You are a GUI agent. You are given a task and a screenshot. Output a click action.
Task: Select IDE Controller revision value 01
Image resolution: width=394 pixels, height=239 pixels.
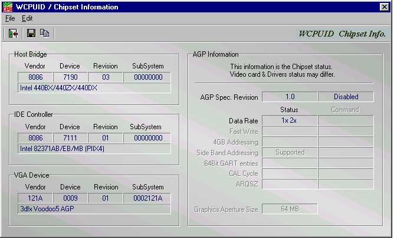point(106,138)
